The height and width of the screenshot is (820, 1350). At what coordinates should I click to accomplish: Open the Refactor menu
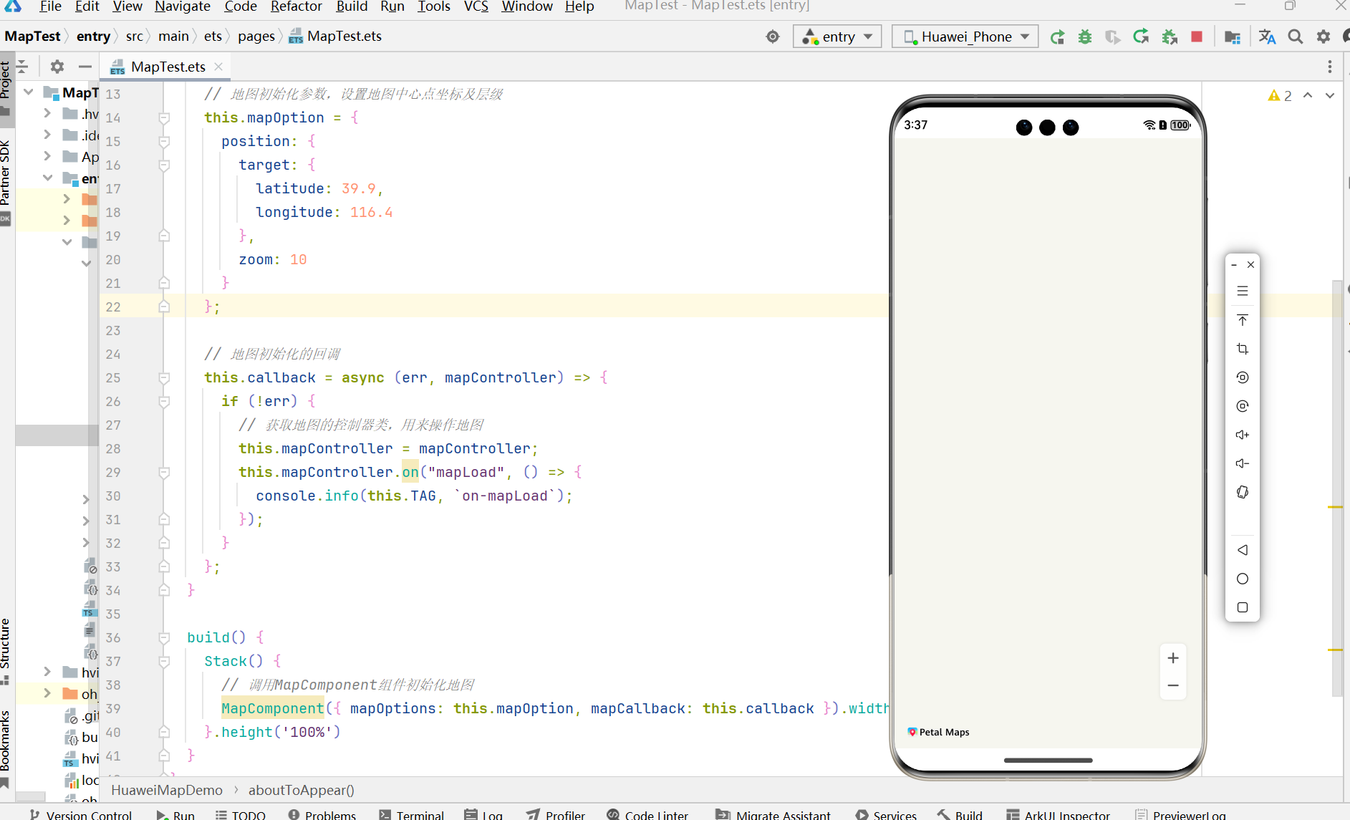pyautogui.click(x=296, y=6)
